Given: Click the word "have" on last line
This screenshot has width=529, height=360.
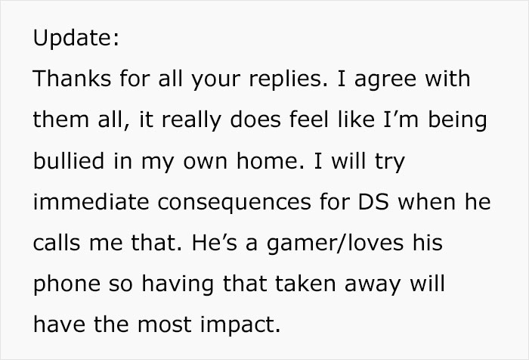Looking at the screenshot, I should tap(60, 324).
